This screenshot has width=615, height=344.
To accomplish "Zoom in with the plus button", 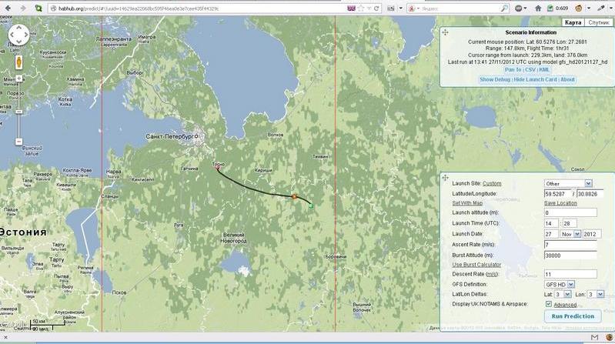I will pyautogui.click(x=18, y=78).
